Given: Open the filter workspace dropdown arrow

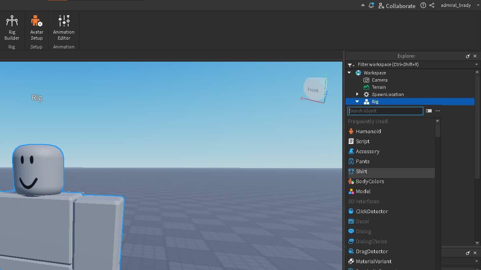Looking at the screenshot, I should 351,64.
